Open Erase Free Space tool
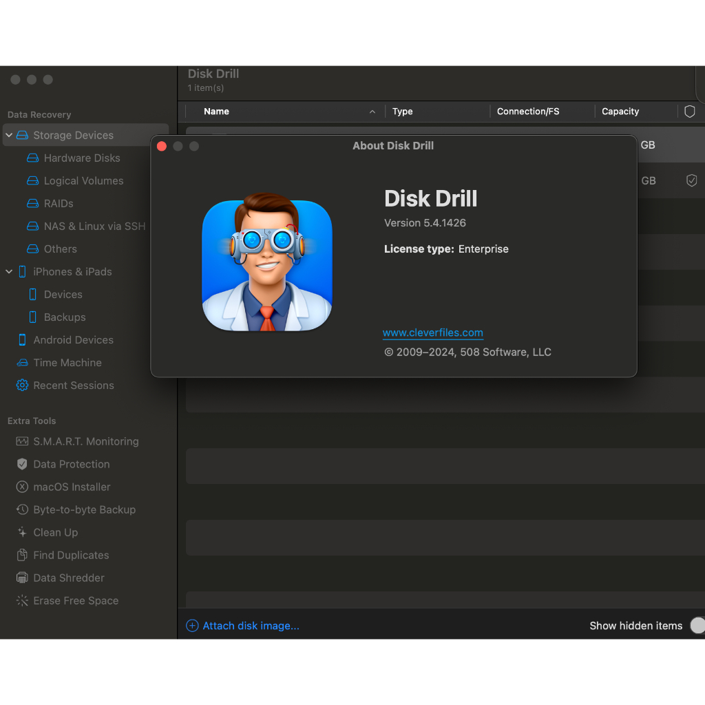 [67, 600]
